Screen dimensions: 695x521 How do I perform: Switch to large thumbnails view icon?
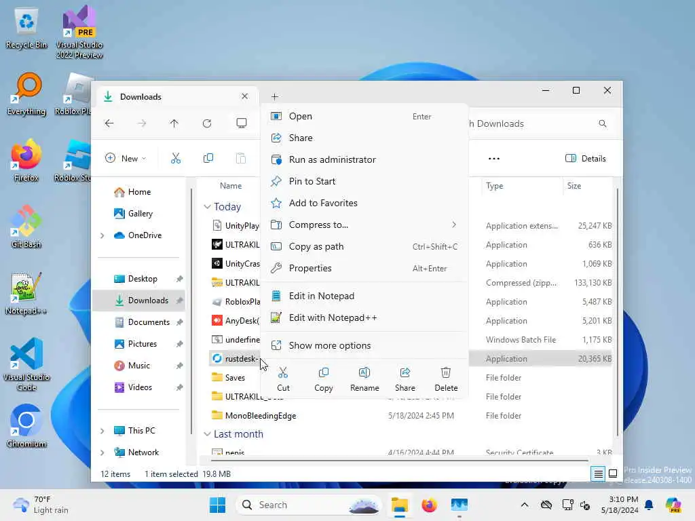click(x=613, y=474)
